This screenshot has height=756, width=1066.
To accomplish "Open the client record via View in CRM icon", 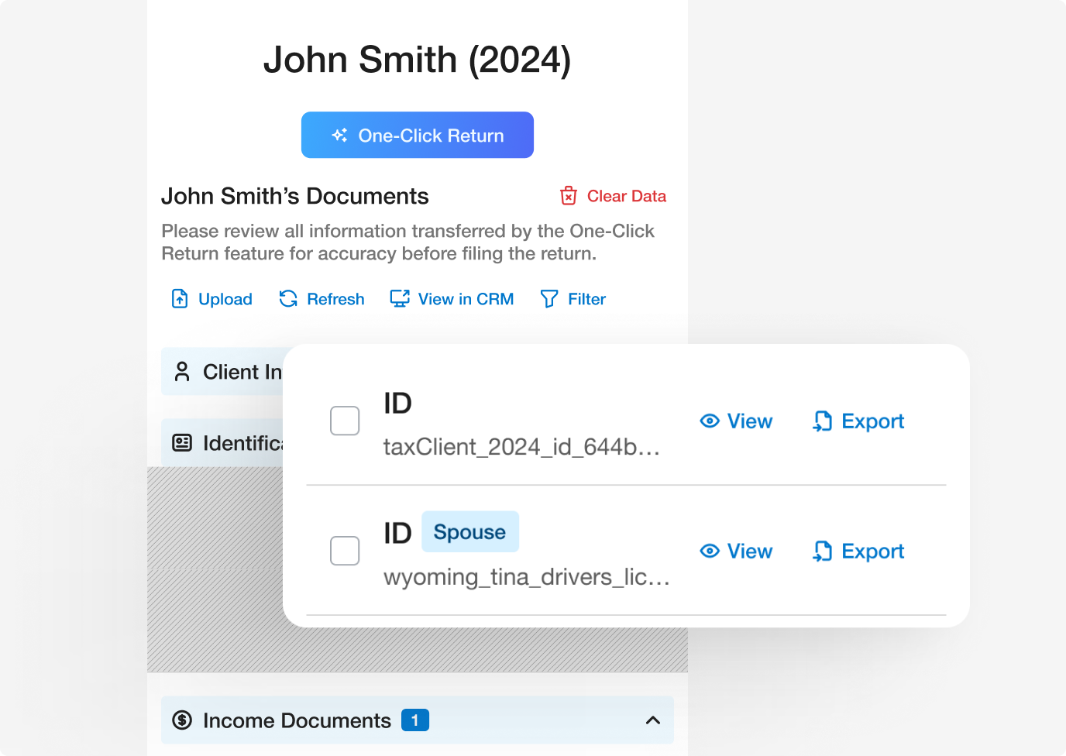I will [x=399, y=298].
